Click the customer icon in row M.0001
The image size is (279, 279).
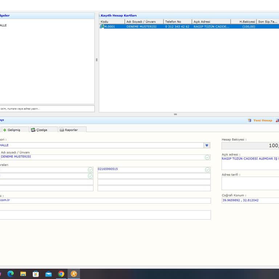[102, 27]
